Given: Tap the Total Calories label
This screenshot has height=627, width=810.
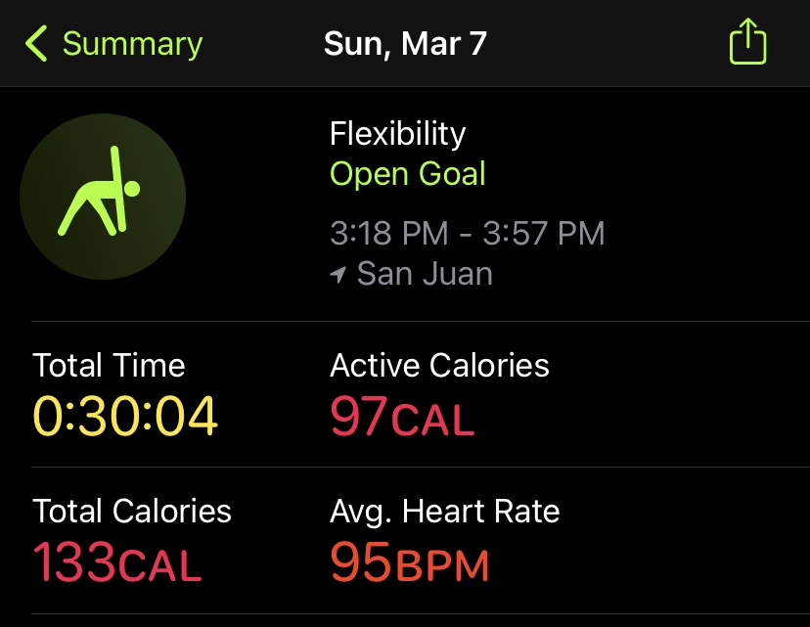Looking at the screenshot, I should pos(132,511).
